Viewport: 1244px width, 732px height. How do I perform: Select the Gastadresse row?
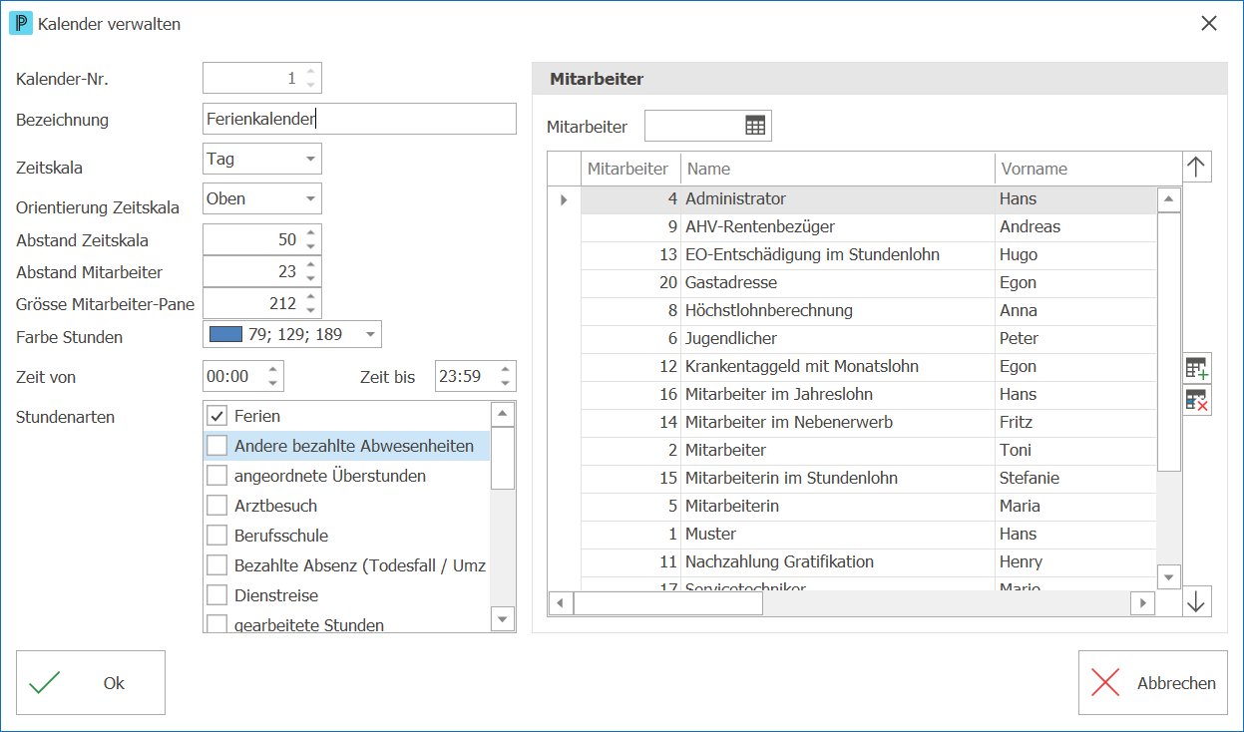click(x=868, y=282)
